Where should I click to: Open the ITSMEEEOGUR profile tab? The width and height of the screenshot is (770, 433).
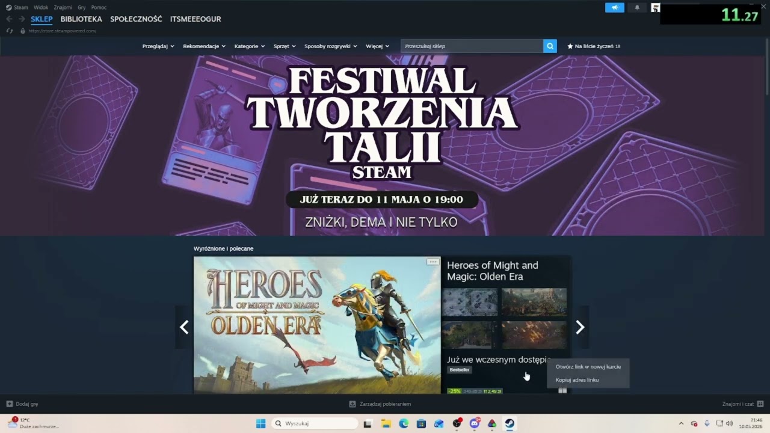coord(196,19)
